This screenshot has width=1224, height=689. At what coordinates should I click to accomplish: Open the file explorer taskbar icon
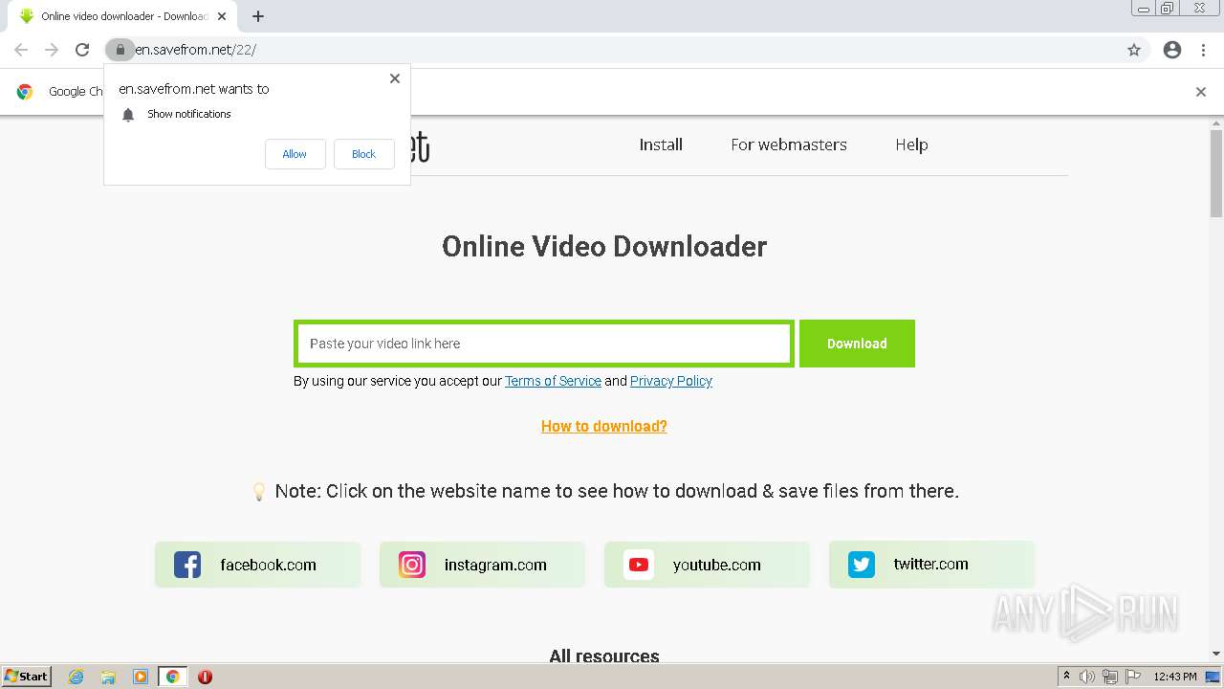(108, 677)
